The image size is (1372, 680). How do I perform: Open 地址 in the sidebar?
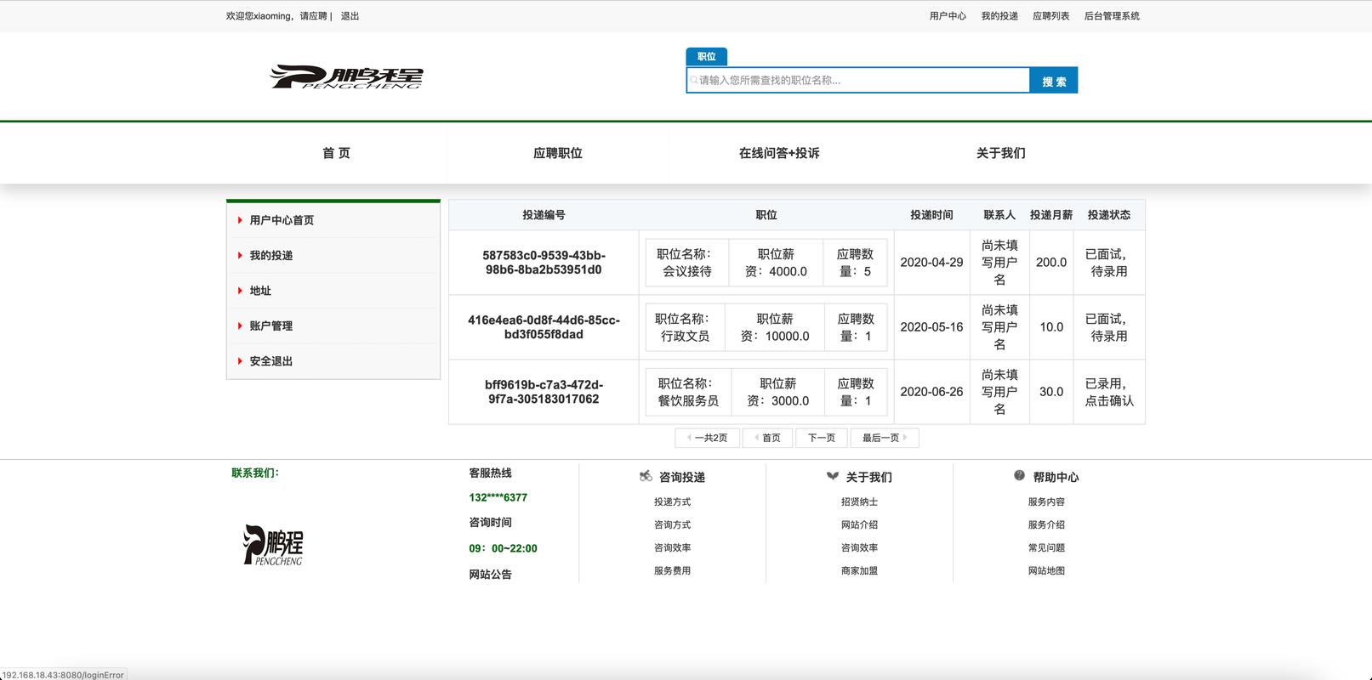pos(260,291)
